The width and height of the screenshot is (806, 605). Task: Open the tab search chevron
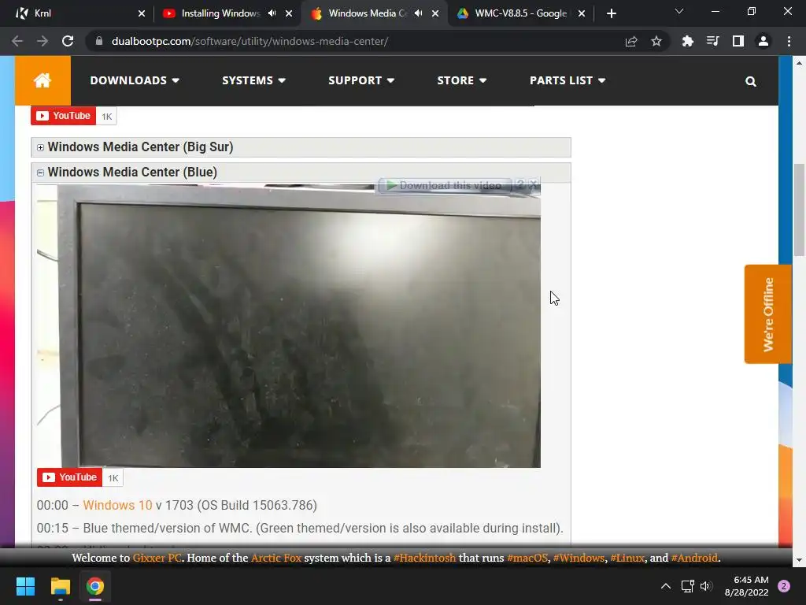pyautogui.click(x=679, y=11)
